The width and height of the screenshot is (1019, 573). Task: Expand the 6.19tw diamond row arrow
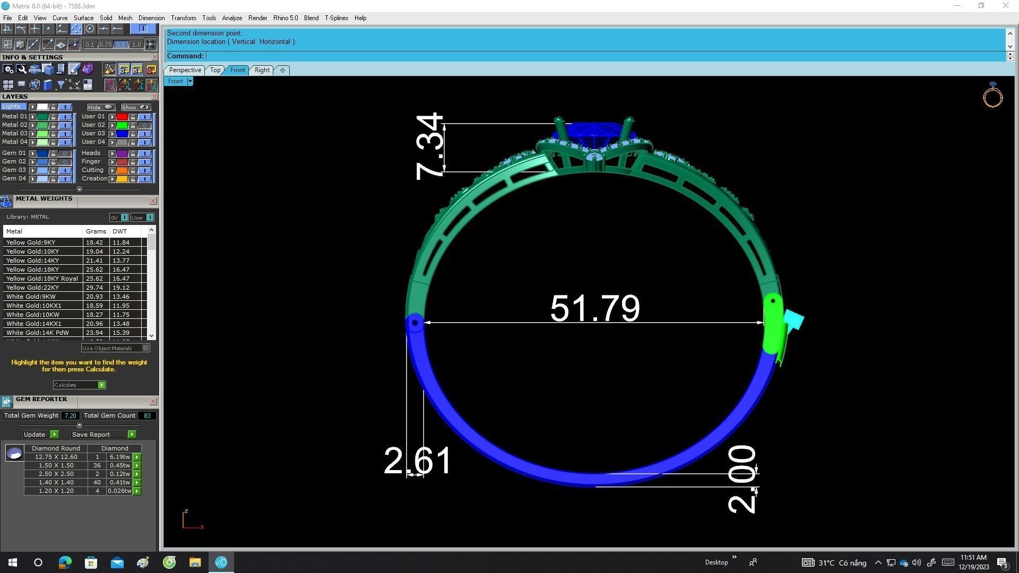[x=137, y=457]
